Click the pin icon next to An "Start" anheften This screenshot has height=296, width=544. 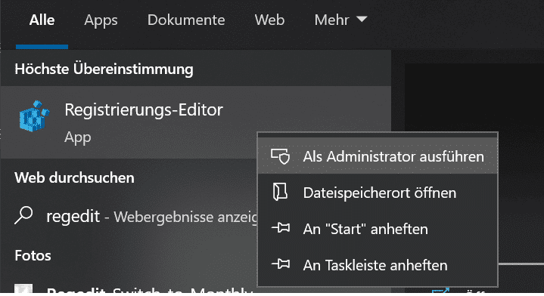[281, 228]
